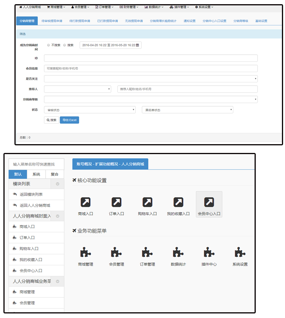Click the ID input field
285x318 pixels.
click(x=151, y=58)
